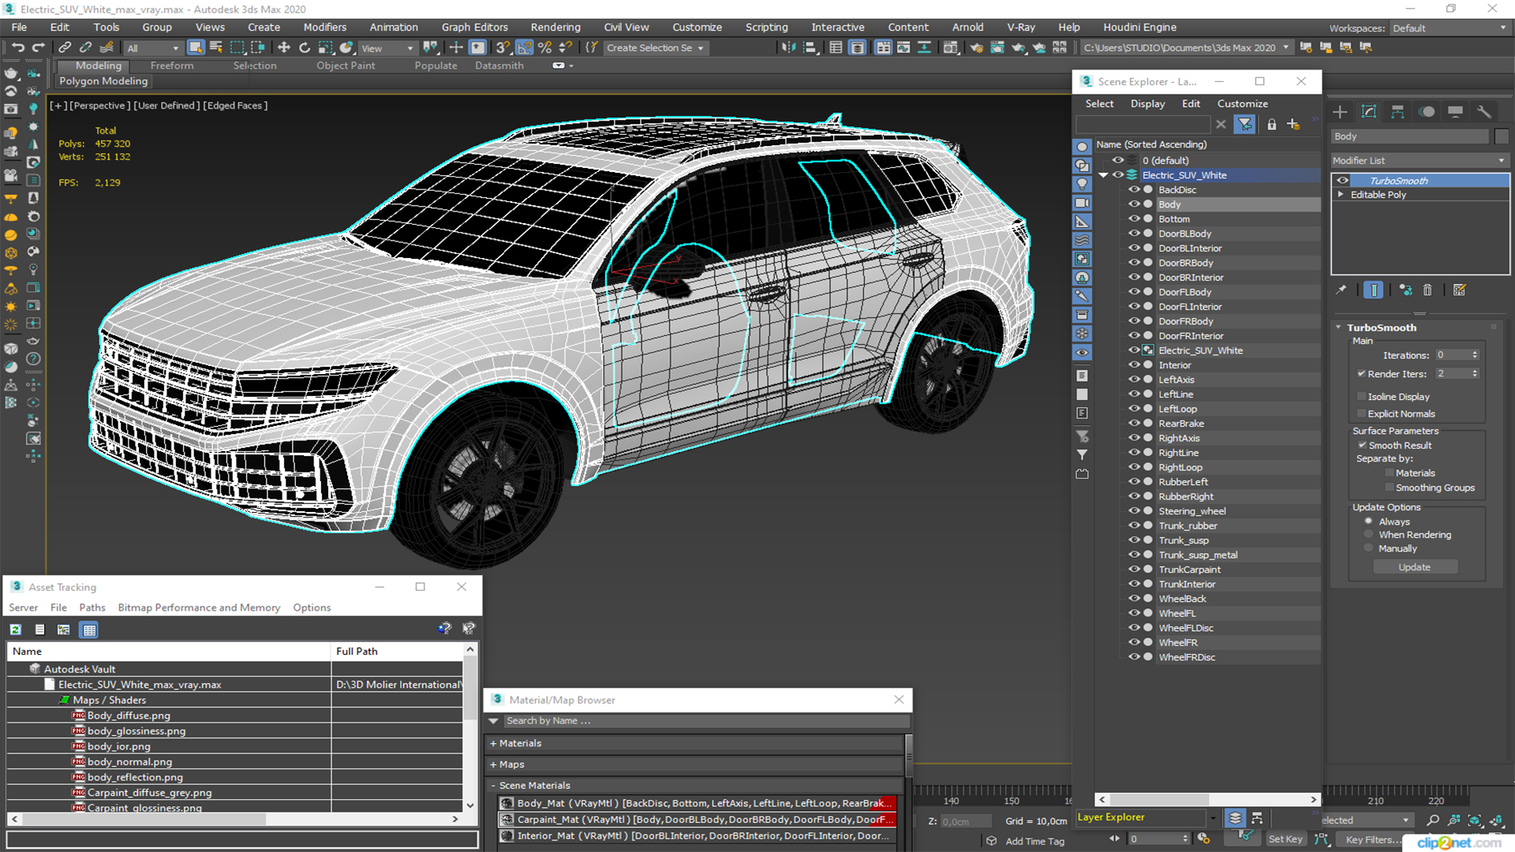Click the Mirror tool icon
The height and width of the screenshot is (852, 1515).
point(788,47)
